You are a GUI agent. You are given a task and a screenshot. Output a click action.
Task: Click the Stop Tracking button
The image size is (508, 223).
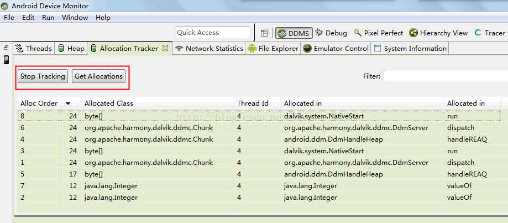pyautogui.click(x=43, y=76)
